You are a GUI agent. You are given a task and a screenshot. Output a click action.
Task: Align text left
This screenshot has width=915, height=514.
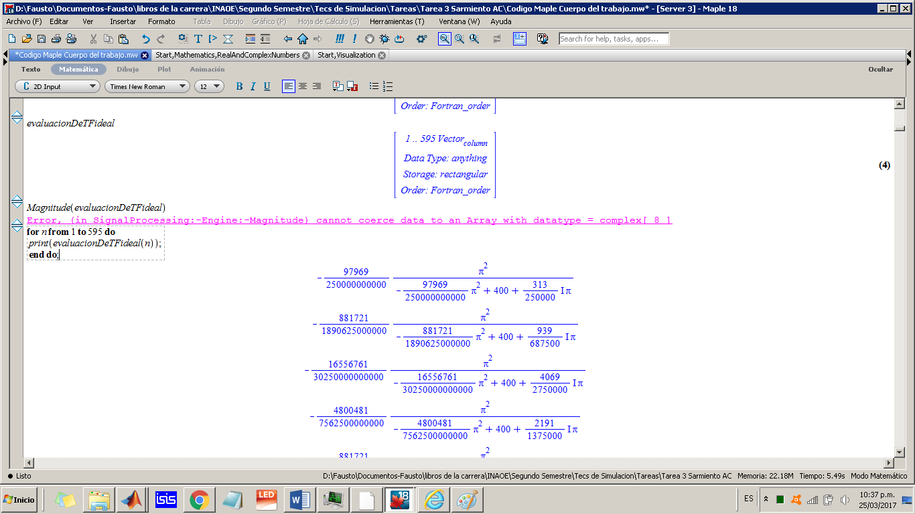pos(289,86)
